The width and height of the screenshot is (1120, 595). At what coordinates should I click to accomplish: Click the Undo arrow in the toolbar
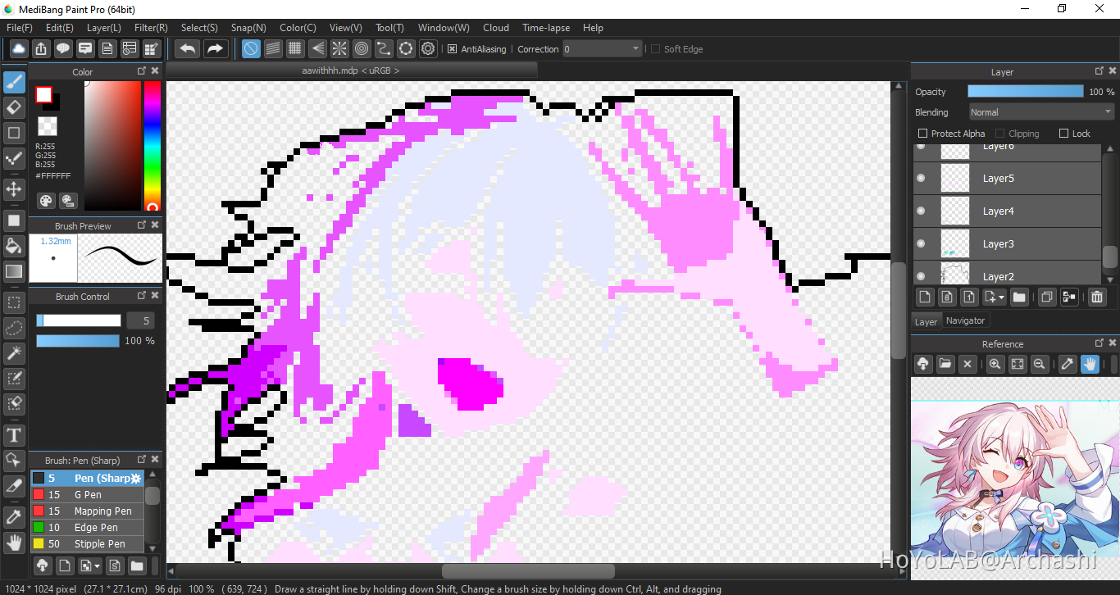186,48
